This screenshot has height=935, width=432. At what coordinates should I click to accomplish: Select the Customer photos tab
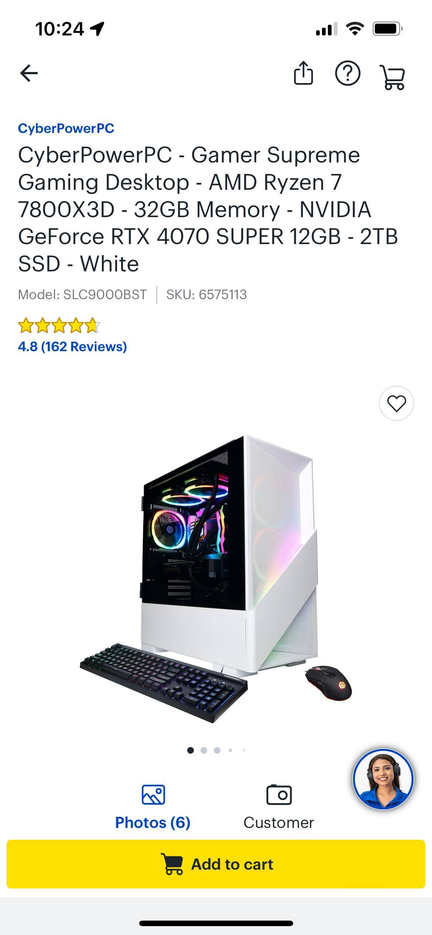[279, 823]
